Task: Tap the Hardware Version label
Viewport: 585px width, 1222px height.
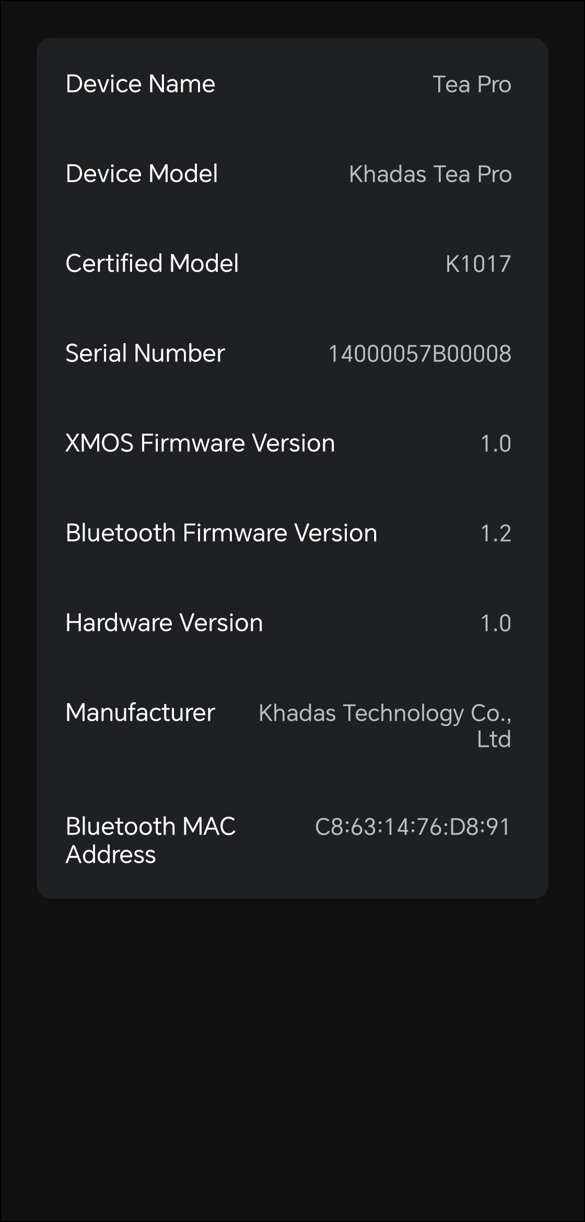Action: point(164,623)
